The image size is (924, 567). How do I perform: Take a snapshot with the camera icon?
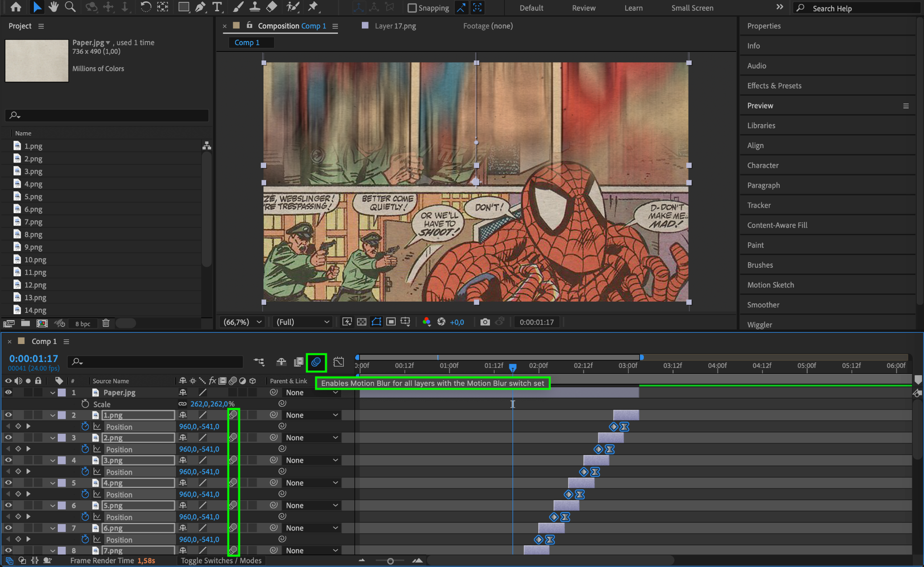coord(485,322)
